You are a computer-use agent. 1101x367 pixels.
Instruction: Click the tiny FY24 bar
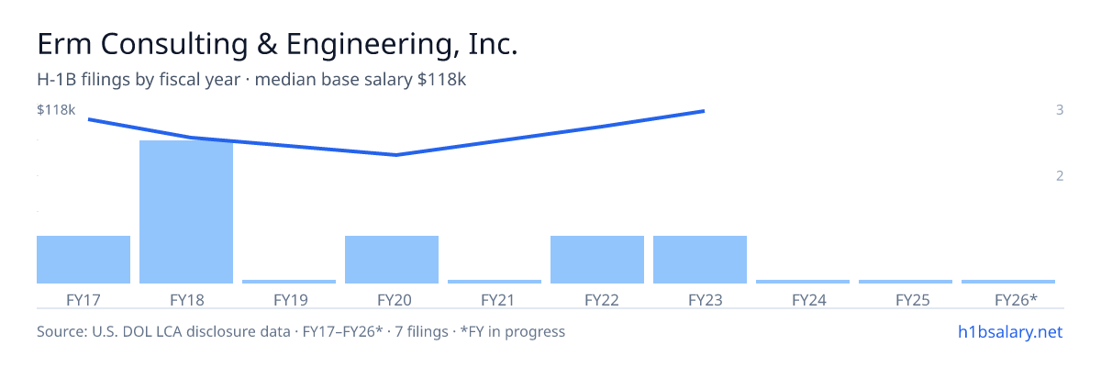click(x=803, y=282)
